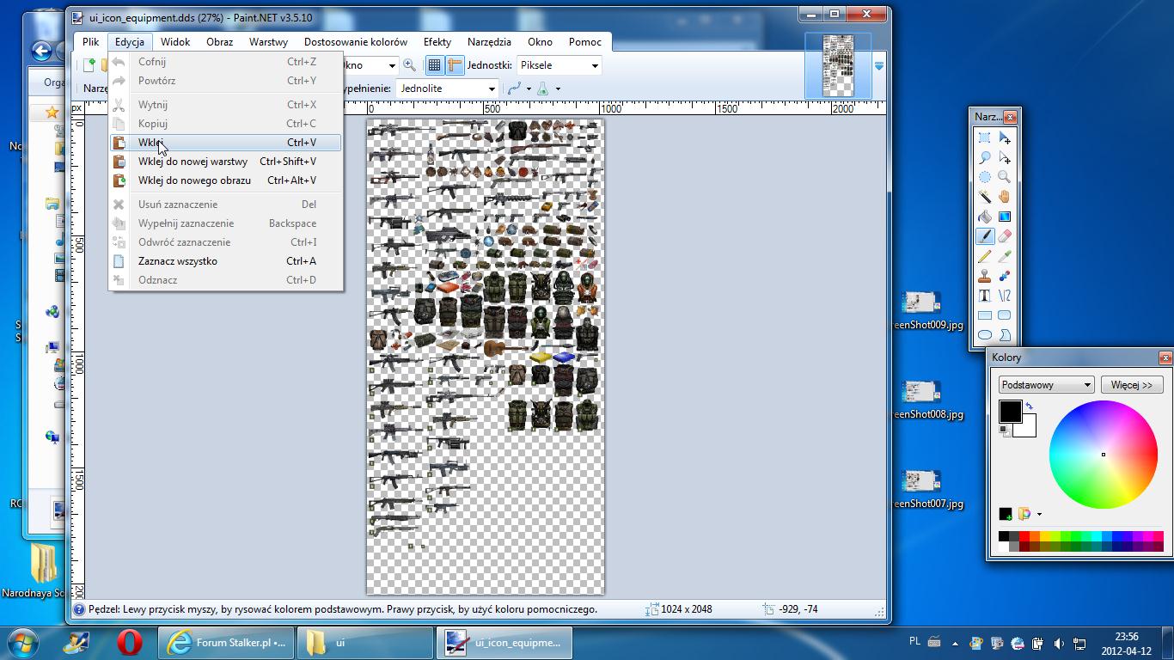The width and height of the screenshot is (1174, 660).
Task: Switch to 'ui' folder taskbar button
Action: point(365,643)
